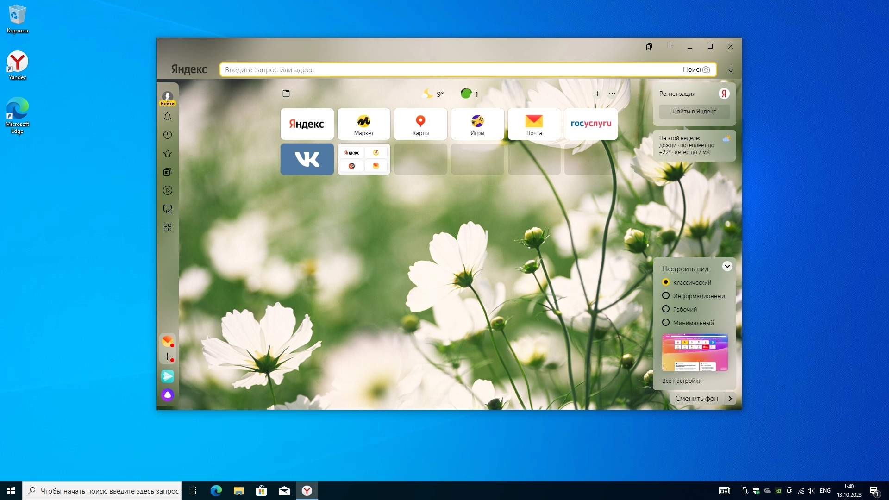Open bookmarks star icon in sidebar
The width and height of the screenshot is (889, 500).
click(x=168, y=153)
